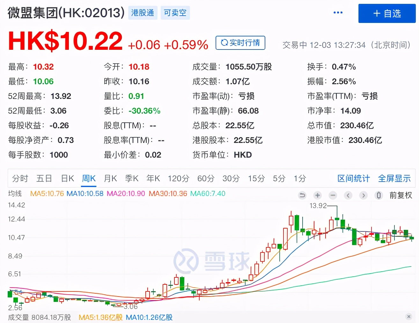Click the 港股通 label link
This screenshot has height=323, width=419.
tap(143, 13)
